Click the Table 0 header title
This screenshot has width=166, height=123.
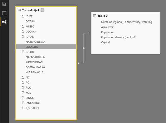102,16
